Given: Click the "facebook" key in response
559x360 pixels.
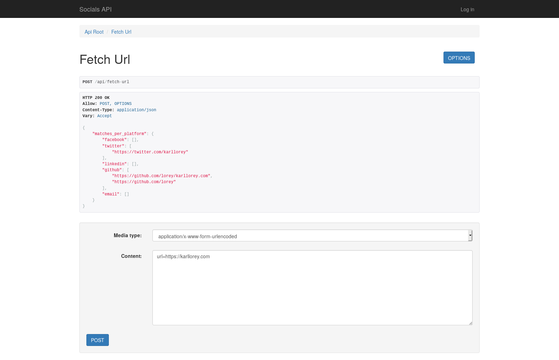Looking at the screenshot, I should click(114, 140).
